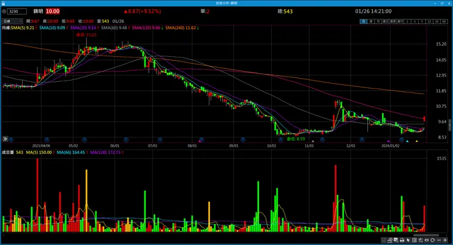This screenshot has width=453, height=245.
Task: Click the 最高 15.65 high price annotation
Action: coord(86,35)
